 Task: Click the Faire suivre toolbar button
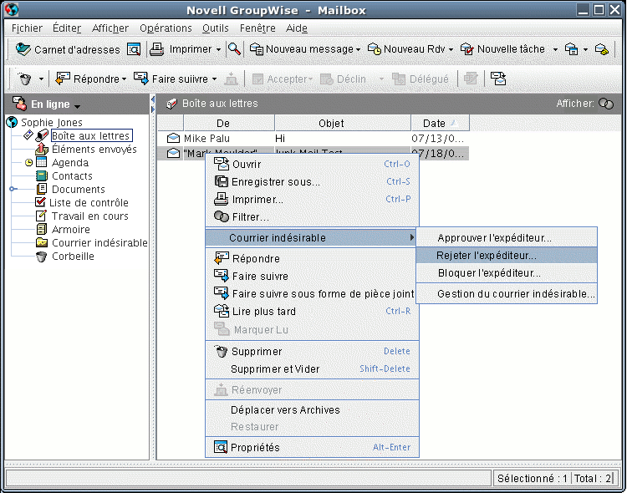tap(171, 79)
